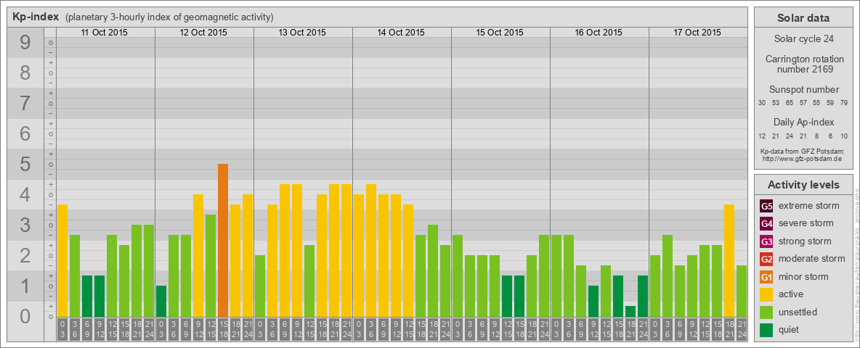860x348 pixels.
Task: Click the G2 moderate storm legend icon
Action: tap(766, 259)
